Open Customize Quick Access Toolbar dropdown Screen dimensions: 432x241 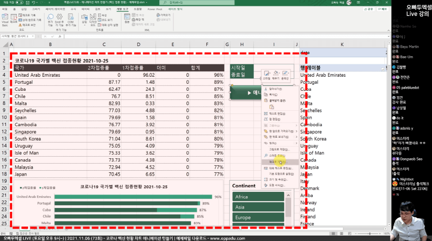[x=49, y=3]
